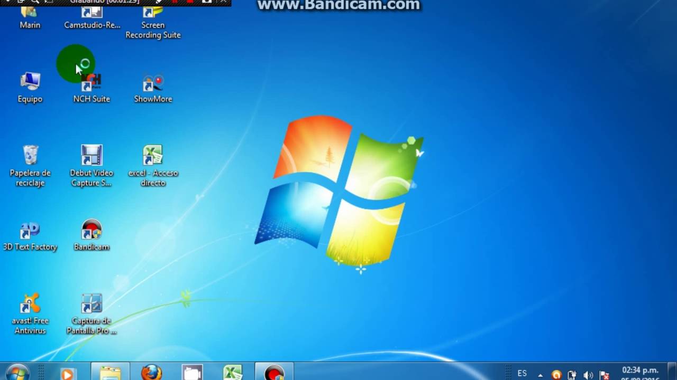Image resolution: width=677 pixels, height=380 pixels.
Task: Select the Bandicam desktop shortcut
Action: click(x=92, y=236)
